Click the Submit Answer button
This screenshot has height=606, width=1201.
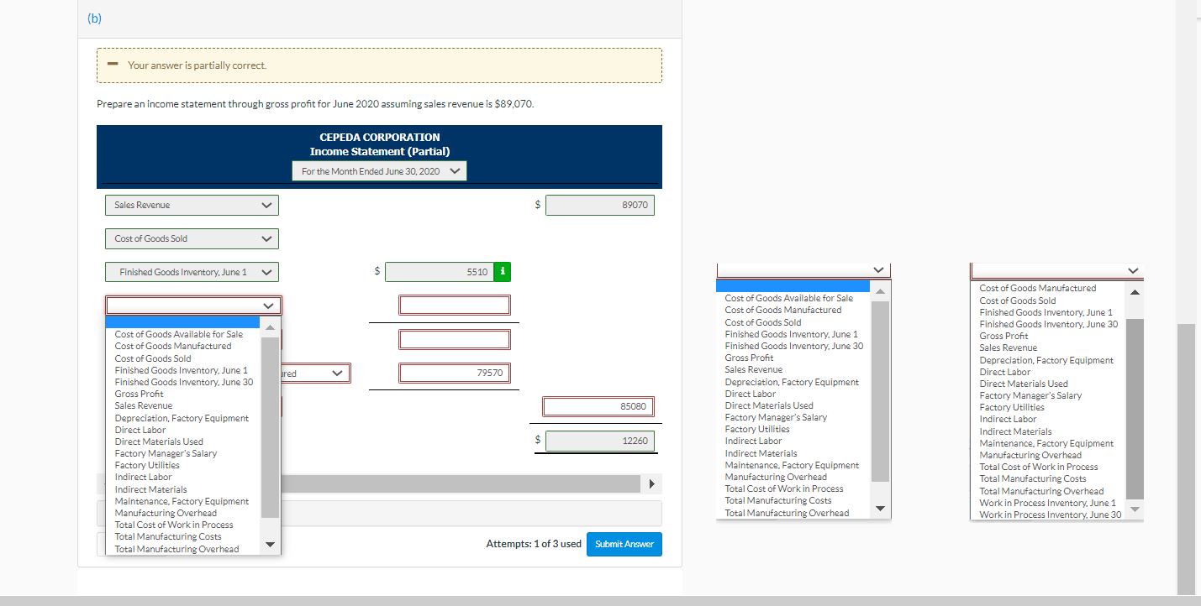(x=624, y=544)
